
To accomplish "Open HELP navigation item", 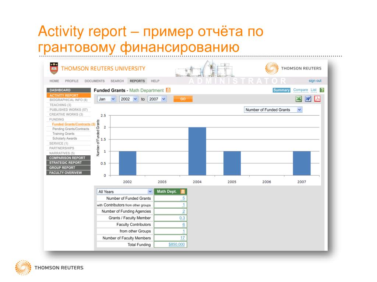I will pyautogui.click(x=155, y=81).
